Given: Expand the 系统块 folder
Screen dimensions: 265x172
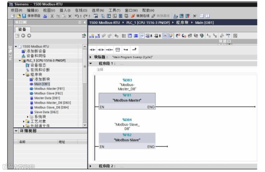Looking at the screenshot, I should [x=27, y=117].
